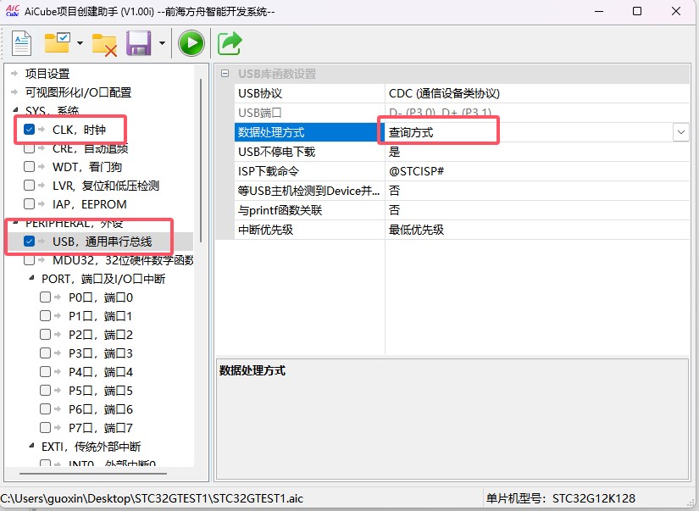Screen dimensions: 699x511
Task: Click the 查询方式 value field
Action: (529, 132)
